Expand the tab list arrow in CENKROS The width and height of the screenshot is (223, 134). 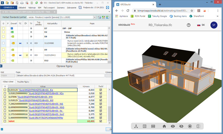tap(109, 12)
